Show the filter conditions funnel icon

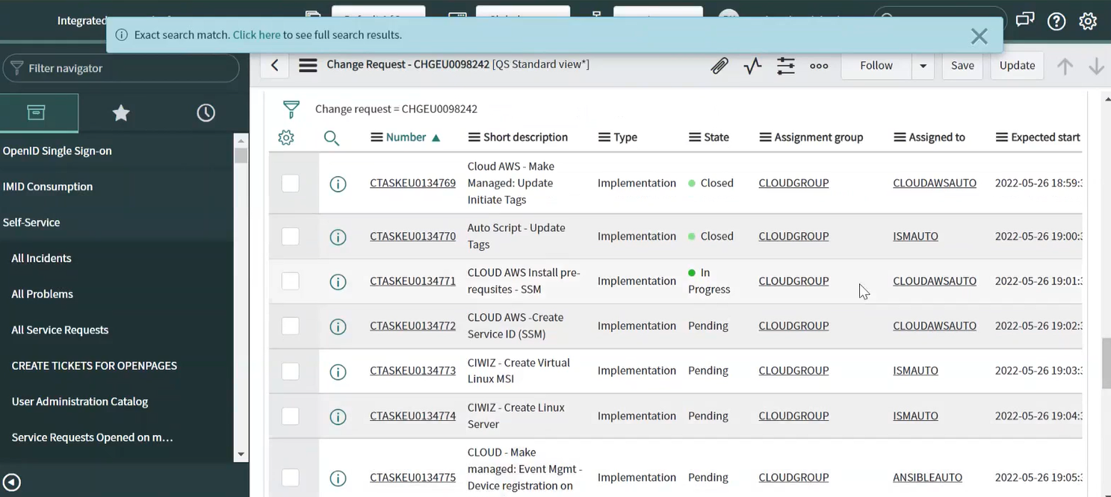tap(291, 108)
